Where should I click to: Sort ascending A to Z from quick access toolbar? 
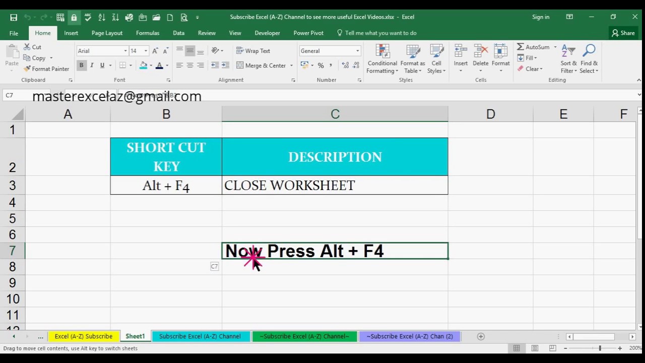pos(101,17)
